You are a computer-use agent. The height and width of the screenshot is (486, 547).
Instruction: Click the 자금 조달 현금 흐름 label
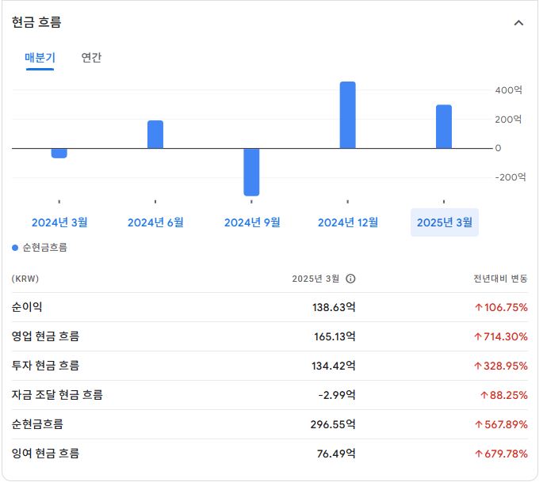click(x=57, y=395)
